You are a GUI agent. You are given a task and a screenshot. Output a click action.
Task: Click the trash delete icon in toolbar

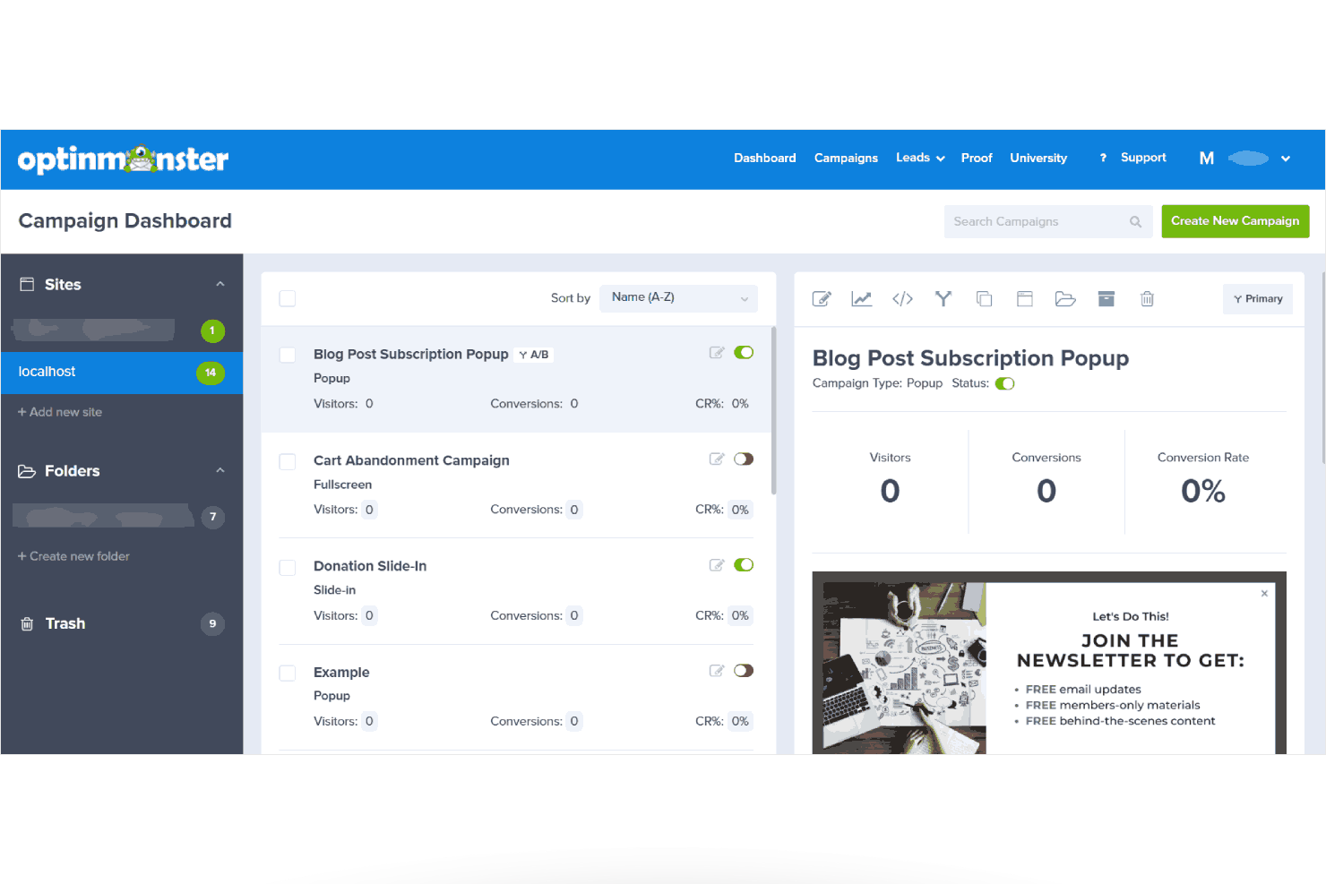tap(1147, 299)
